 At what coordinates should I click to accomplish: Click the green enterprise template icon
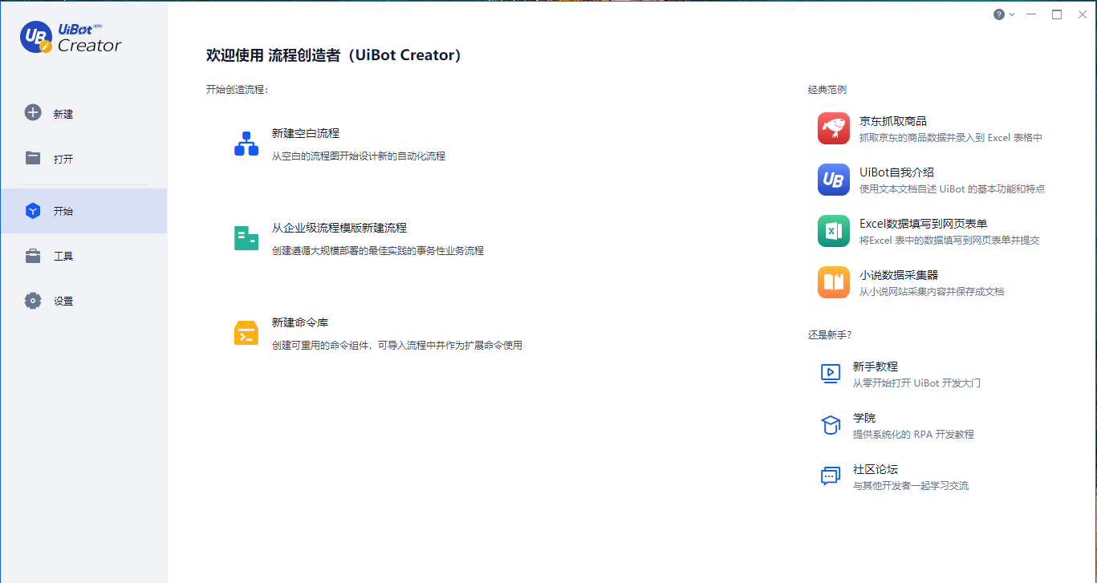(246, 238)
